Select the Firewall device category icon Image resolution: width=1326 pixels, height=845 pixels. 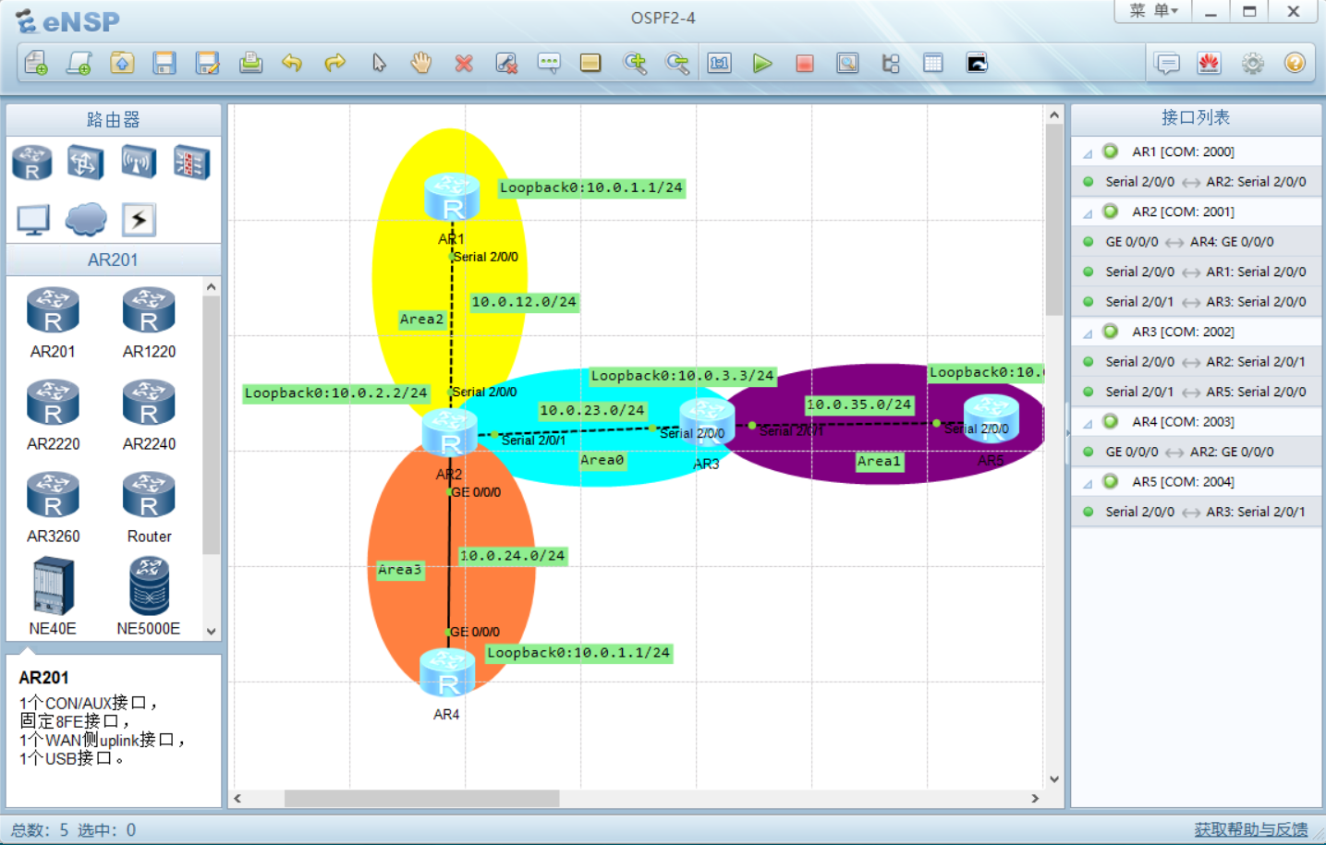tap(191, 163)
